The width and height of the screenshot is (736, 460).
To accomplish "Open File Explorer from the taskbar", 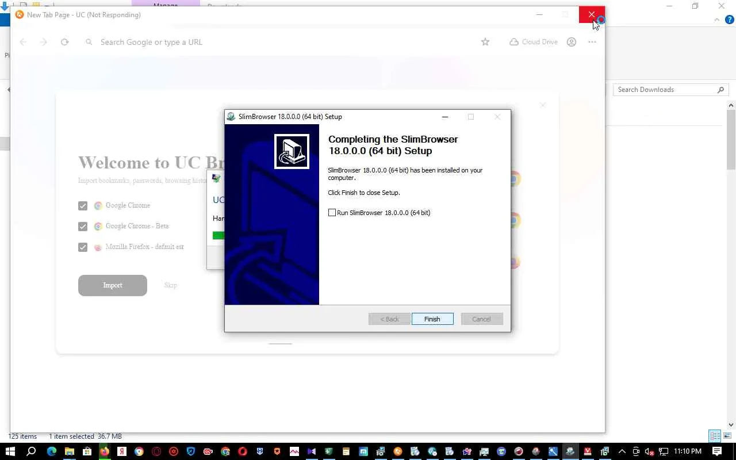I will click(x=69, y=451).
